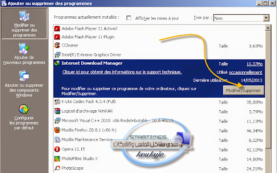Screen dimensions: 277x173
Task: Click PhotoScape size value 24,21Mo
Action: pos(254,169)
